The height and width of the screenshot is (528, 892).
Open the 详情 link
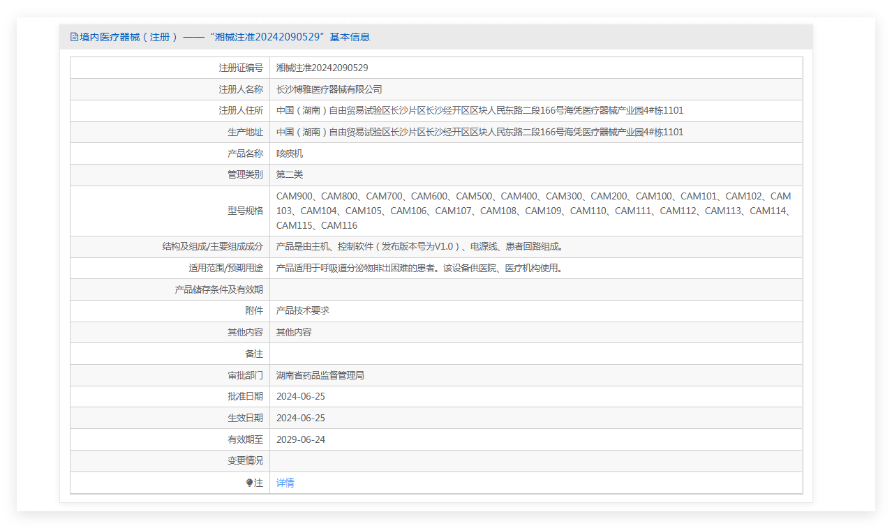(x=285, y=483)
